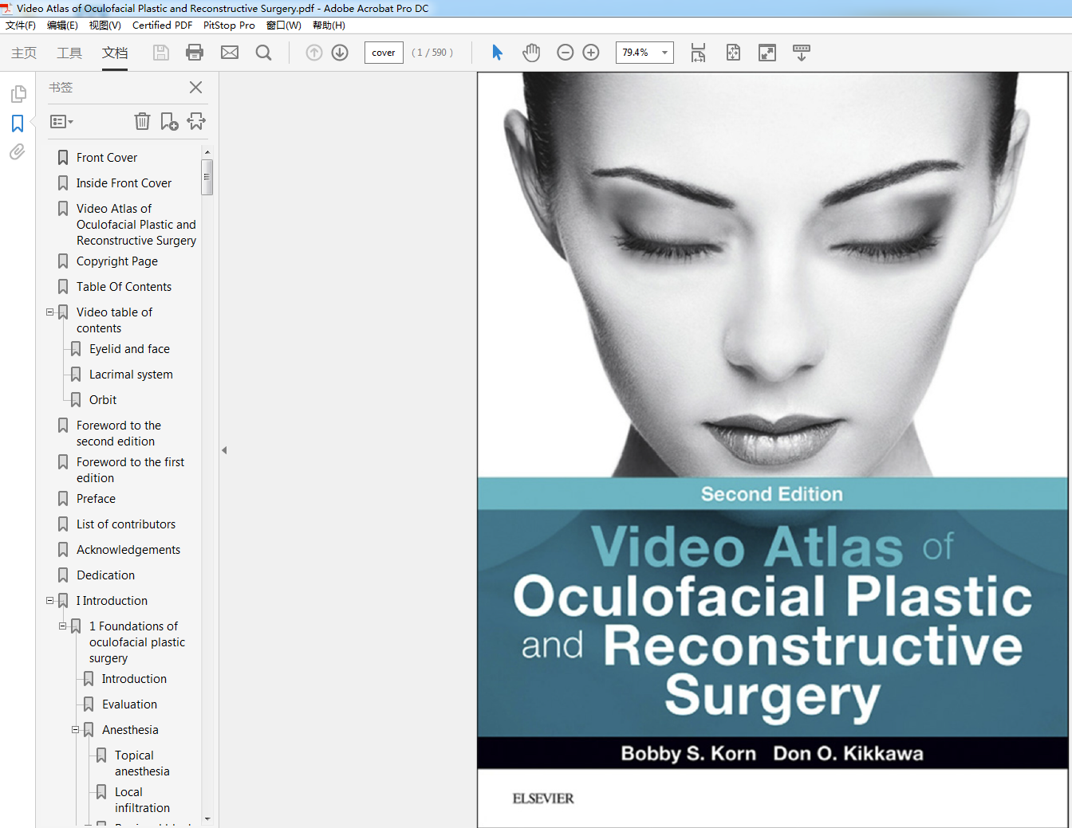This screenshot has width=1072, height=828.
Task: Collapse navigation pane with side arrow
Action: [x=224, y=450]
